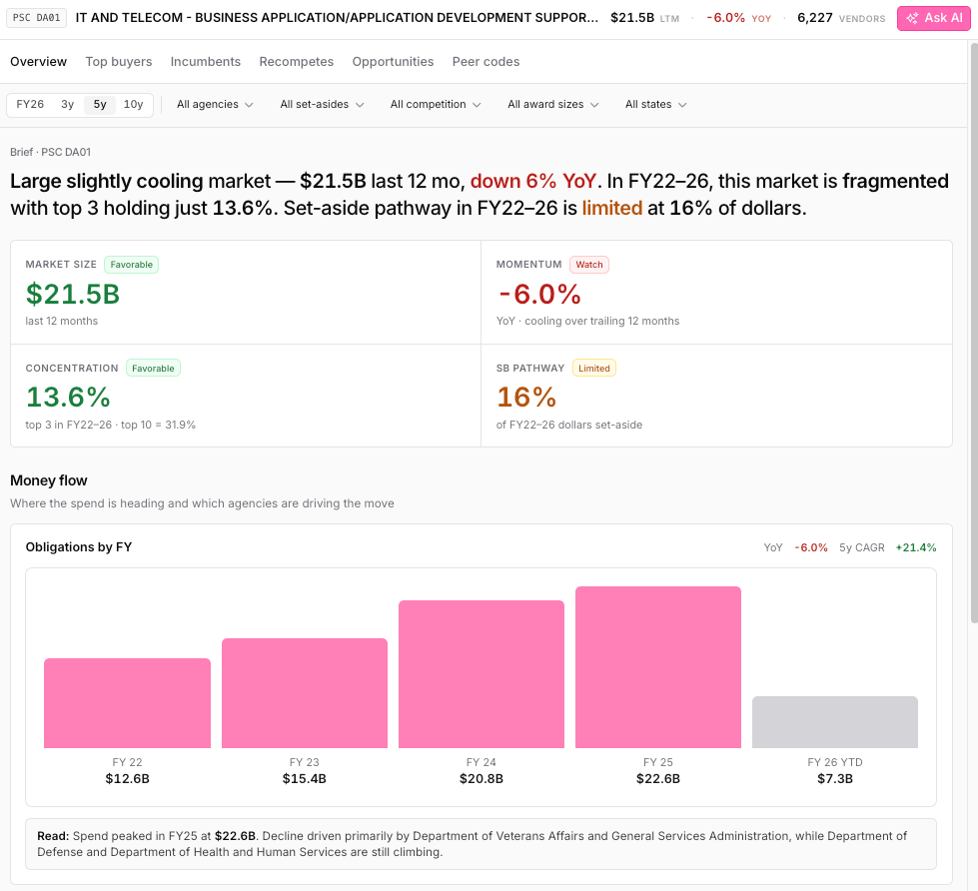Expand the All agencies filter
Viewport: 978px width, 891px height.
pos(215,105)
